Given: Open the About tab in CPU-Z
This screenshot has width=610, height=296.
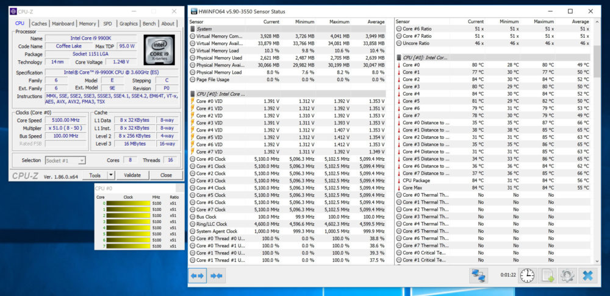Looking at the screenshot, I should point(168,24).
